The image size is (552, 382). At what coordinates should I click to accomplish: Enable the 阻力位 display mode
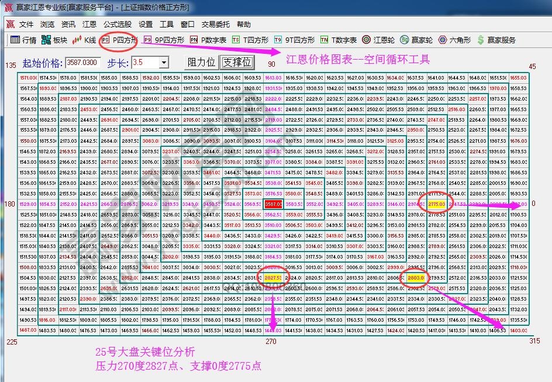pyautogui.click(x=201, y=61)
